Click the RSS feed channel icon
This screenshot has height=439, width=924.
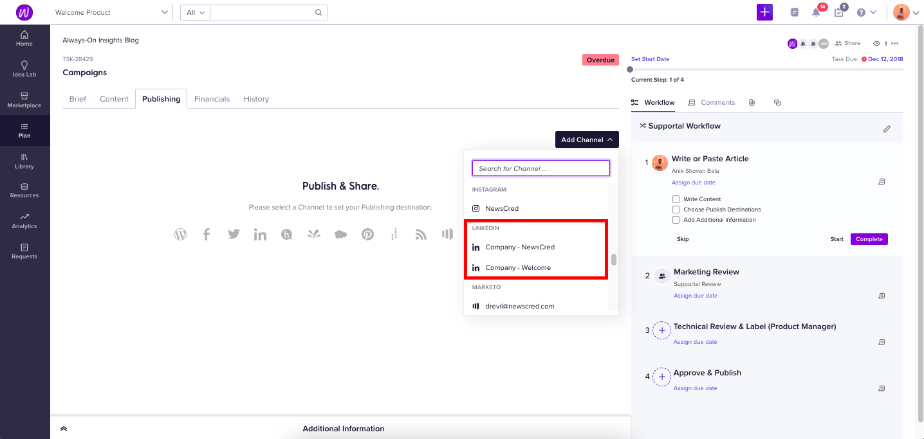[x=421, y=235]
